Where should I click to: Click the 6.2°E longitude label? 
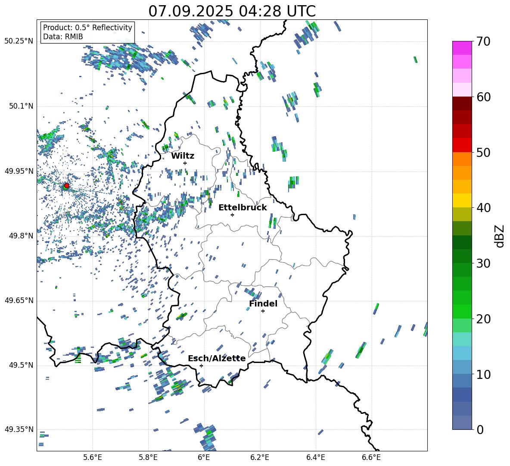pos(260,457)
